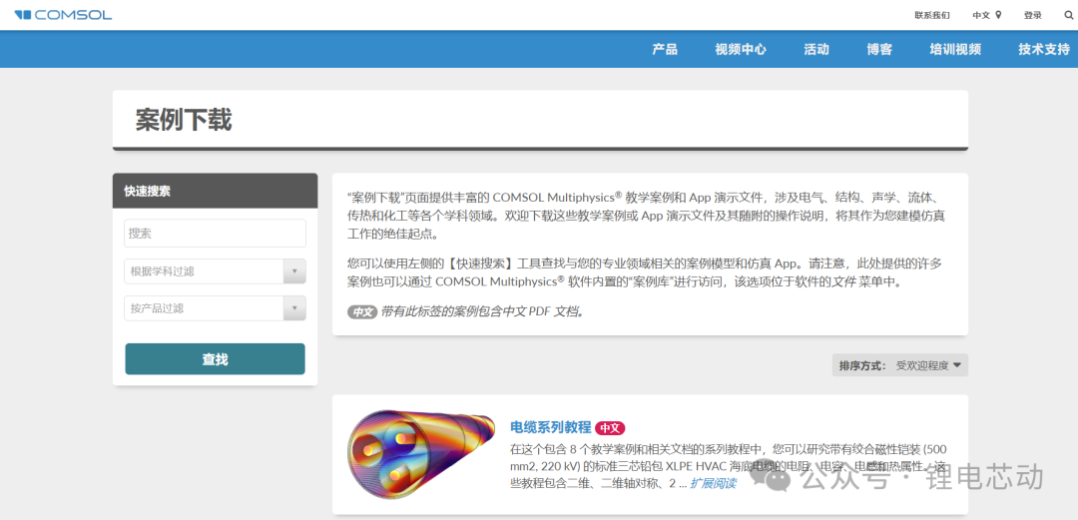Expand the 根据学科过滤 dropdown
The width and height of the screenshot is (1078, 520).
(x=216, y=271)
